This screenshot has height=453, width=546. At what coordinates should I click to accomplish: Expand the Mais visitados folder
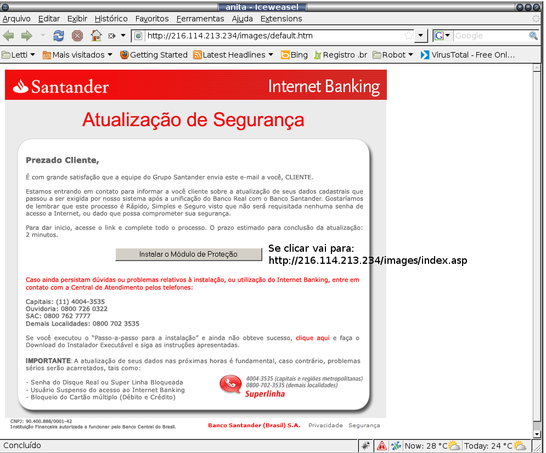coord(77,55)
